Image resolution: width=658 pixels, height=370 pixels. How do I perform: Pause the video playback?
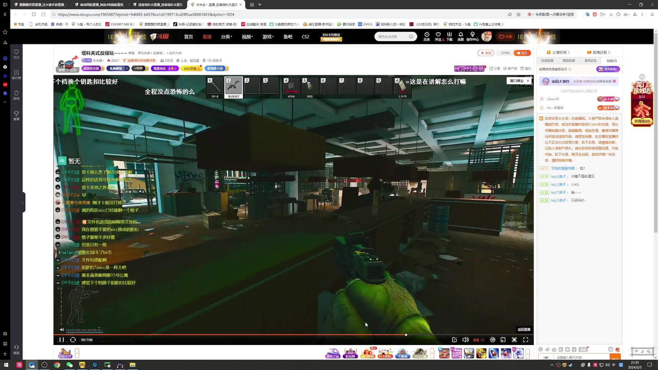(62, 340)
